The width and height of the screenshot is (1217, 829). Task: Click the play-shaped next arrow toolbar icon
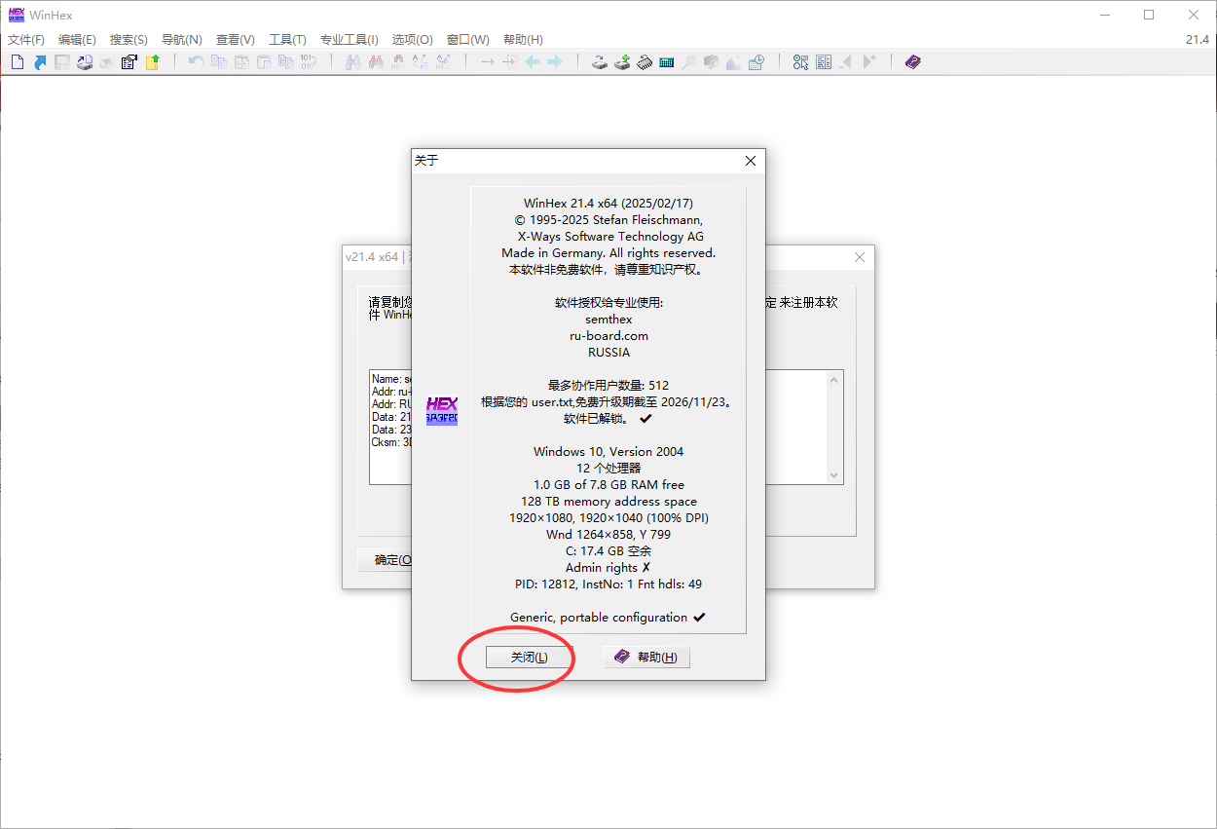tap(868, 61)
